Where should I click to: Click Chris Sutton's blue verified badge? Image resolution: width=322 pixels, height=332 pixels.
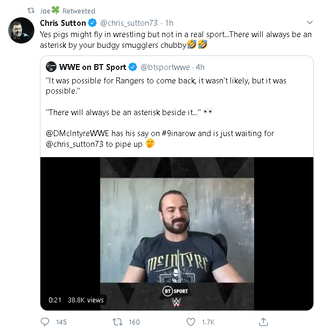click(x=93, y=23)
